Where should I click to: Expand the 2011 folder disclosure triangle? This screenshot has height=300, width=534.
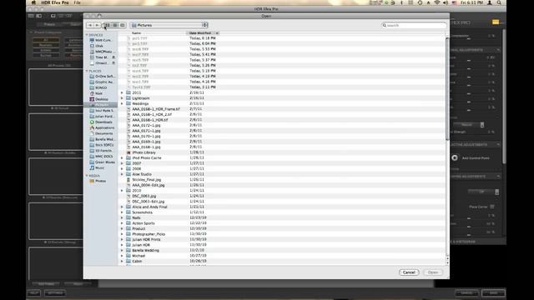coord(122,92)
